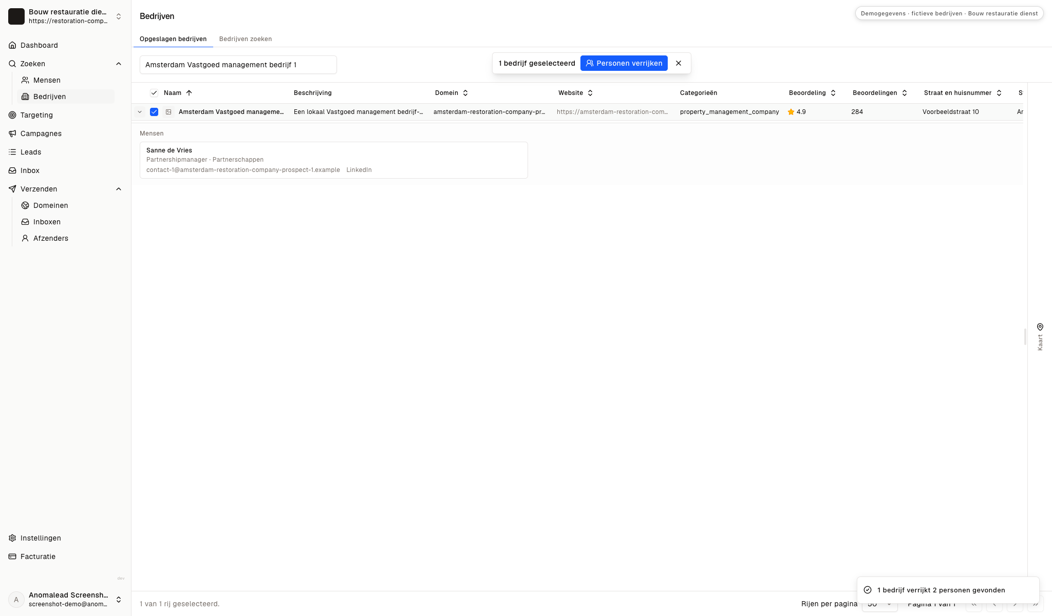Open Sanne de Vries LinkedIn link
The height and width of the screenshot is (616, 1052).
[359, 170]
